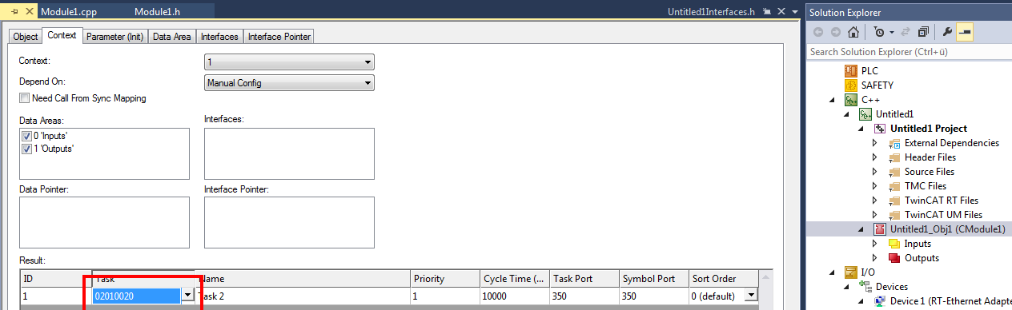Click the pin icon on the active tab
The height and width of the screenshot is (310, 1012).
click(15, 12)
